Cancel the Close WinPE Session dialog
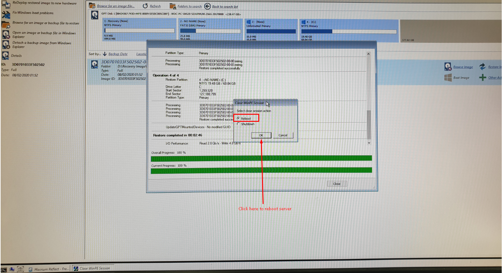502x273 pixels. pyautogui.click(x=283, y=135)
